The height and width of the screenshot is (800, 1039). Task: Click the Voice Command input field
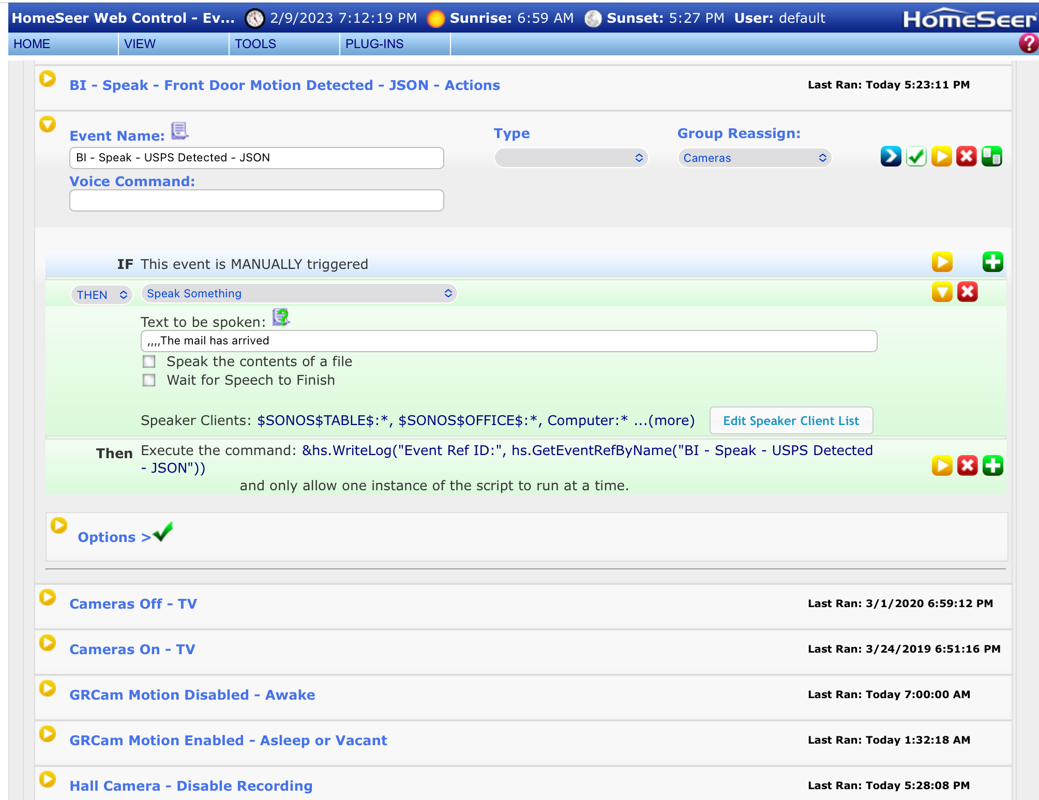257,201
